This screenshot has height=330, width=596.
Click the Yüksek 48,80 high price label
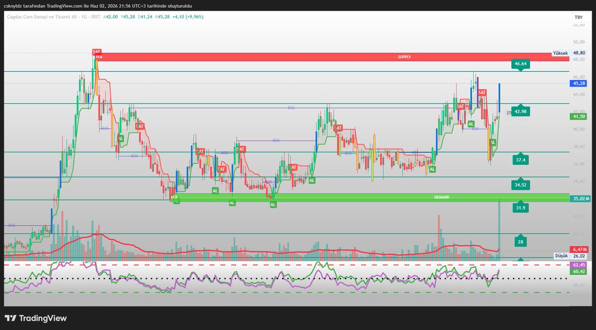tap(569, 53)
